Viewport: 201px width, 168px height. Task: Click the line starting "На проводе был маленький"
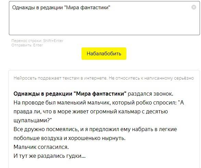pyautogui.click(x=99, y=103)
